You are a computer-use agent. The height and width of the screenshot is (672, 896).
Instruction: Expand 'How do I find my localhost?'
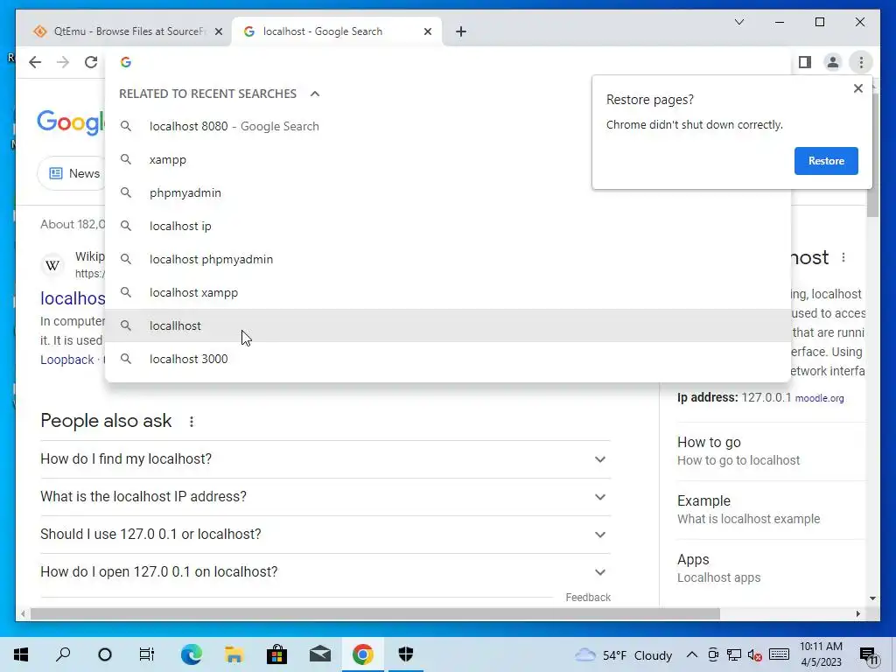click(325, 458)
